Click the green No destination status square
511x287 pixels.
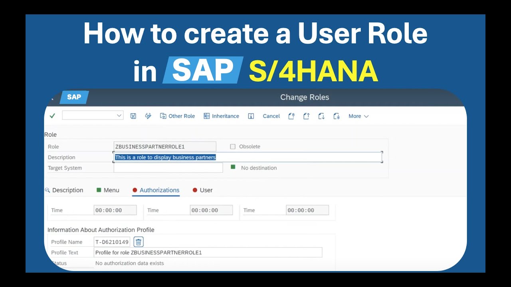tap(233, 167)
